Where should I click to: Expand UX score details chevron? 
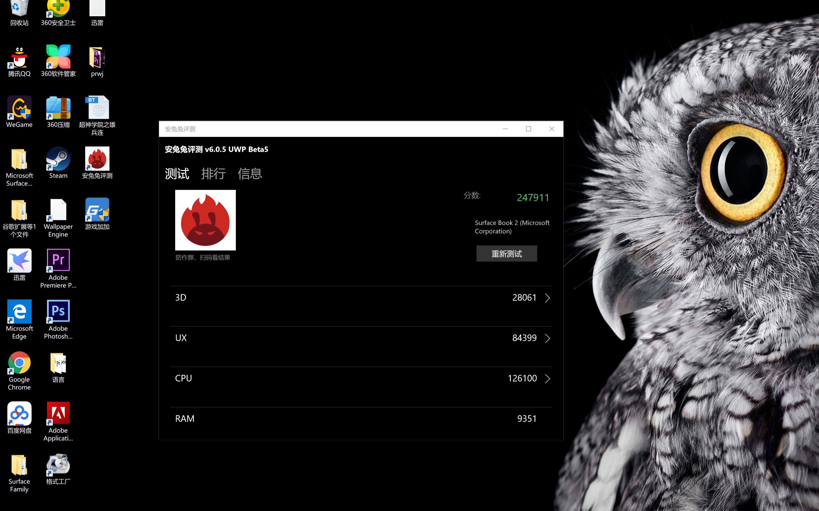(548, 338)
